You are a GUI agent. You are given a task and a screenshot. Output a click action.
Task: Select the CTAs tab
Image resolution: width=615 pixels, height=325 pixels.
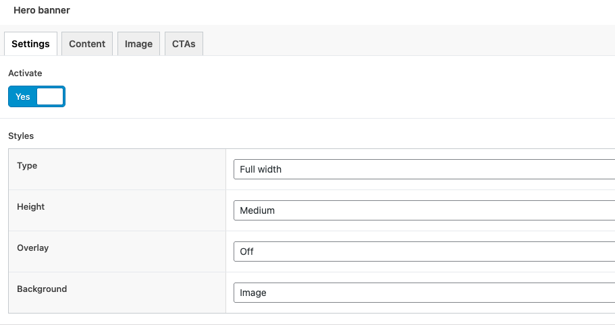click(x=184, y=44)
